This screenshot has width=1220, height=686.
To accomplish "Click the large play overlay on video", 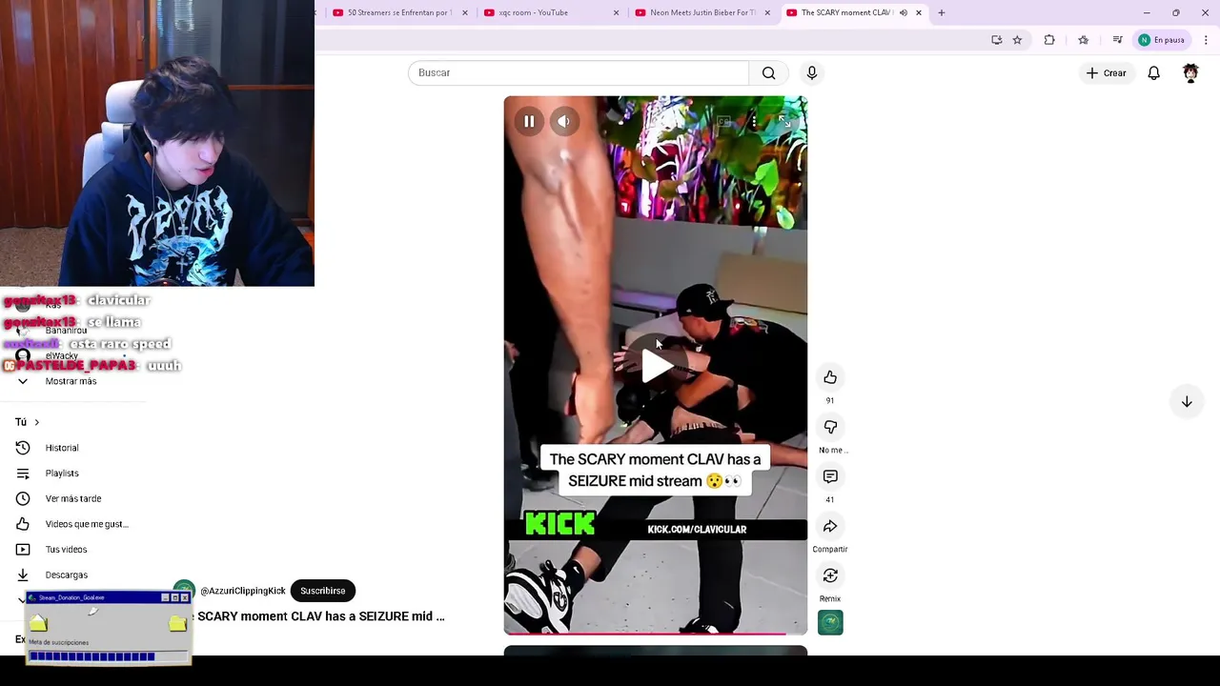I will (x=656, y=365).
